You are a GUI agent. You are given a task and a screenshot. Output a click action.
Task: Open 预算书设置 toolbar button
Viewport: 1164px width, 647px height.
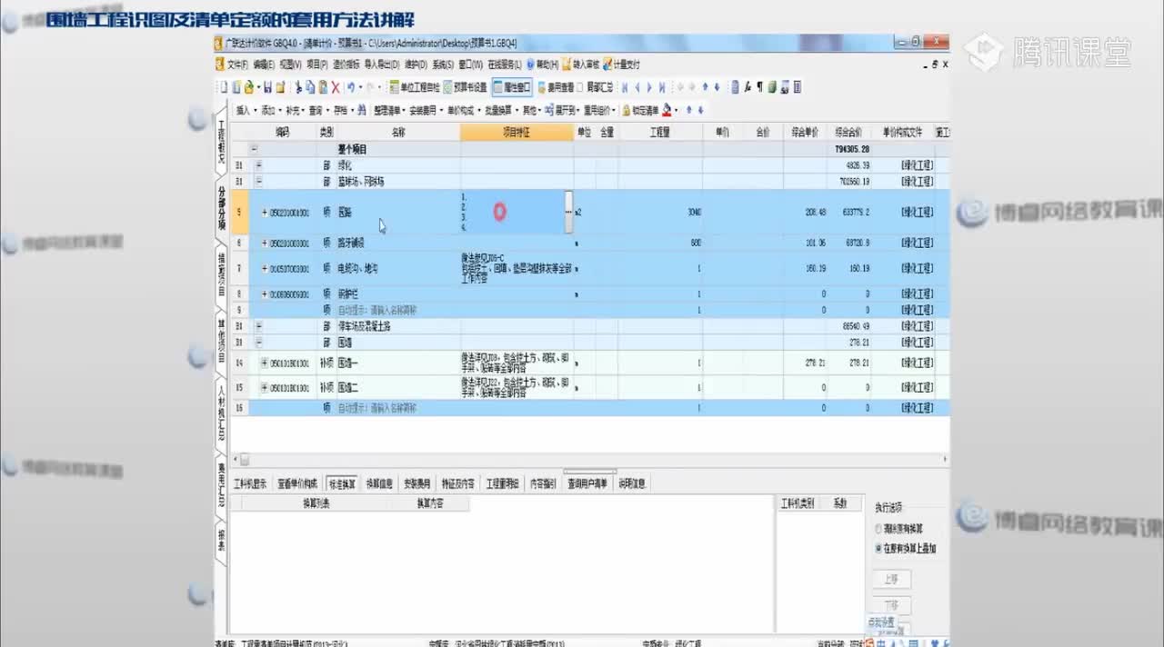[467, 87]
